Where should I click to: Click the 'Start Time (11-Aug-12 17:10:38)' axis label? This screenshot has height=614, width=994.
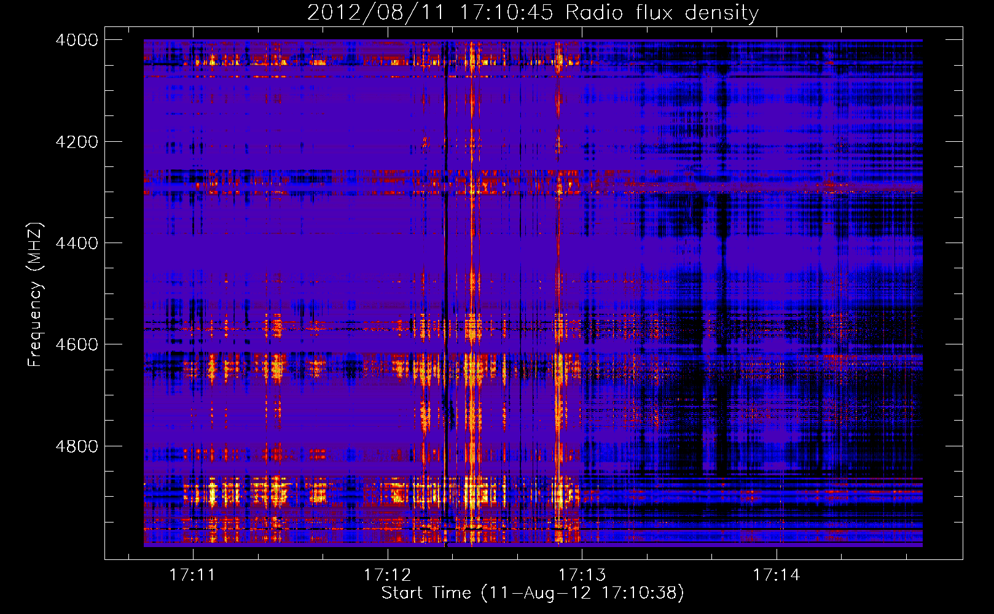(533, 593)
